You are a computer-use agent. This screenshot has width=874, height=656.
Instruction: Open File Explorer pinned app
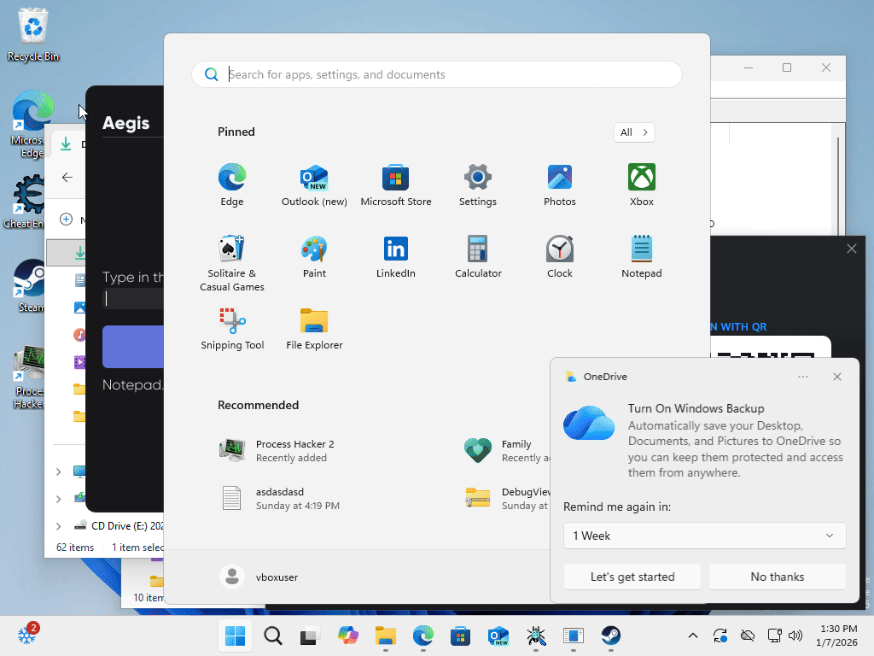click(x=314, y=329)
